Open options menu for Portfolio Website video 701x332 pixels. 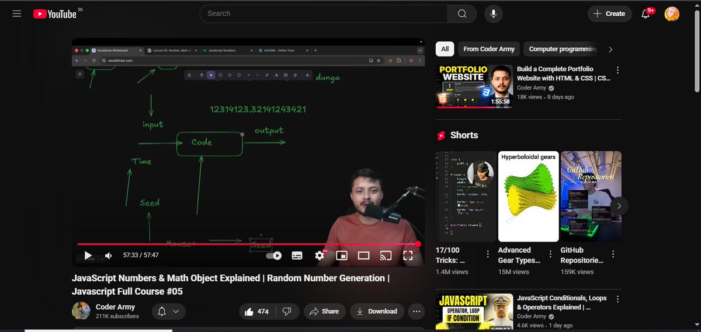click(x=617, y=70)
